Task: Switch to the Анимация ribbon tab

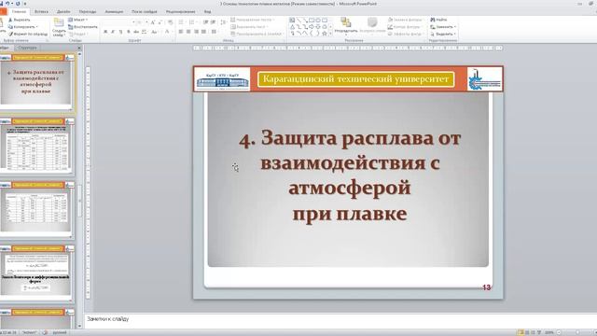Action: [114, 12]
